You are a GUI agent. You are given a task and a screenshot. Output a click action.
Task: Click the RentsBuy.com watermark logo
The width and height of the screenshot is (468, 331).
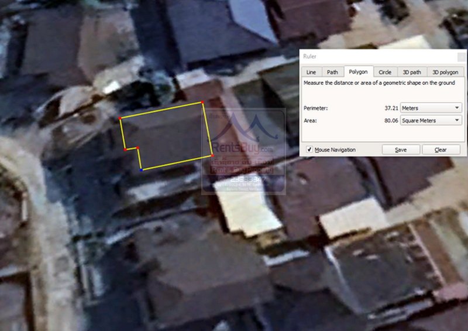242,141
